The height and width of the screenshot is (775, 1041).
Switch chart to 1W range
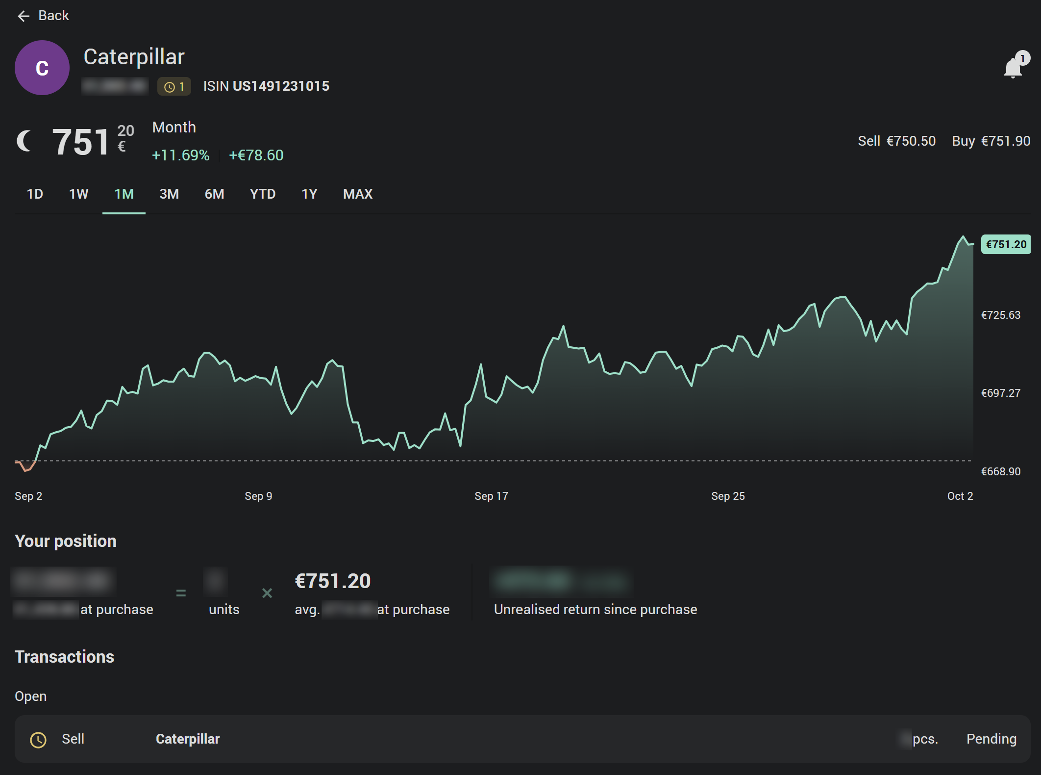point(78,194)
